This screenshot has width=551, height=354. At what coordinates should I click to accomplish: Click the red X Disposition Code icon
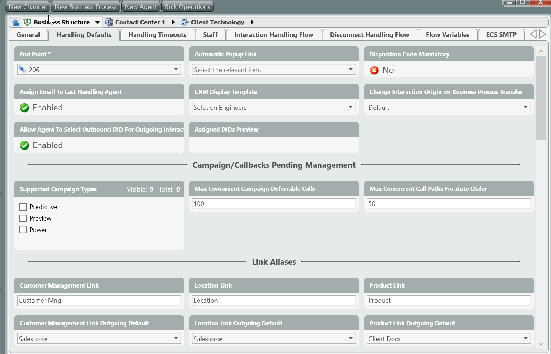pyautogui.click(x=374, y=70)
